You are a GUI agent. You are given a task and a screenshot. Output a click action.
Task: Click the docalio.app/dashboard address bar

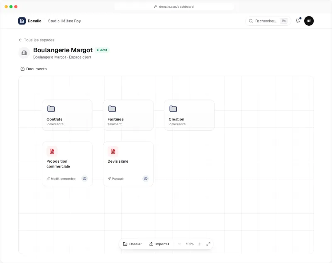(x=174, y=7)
